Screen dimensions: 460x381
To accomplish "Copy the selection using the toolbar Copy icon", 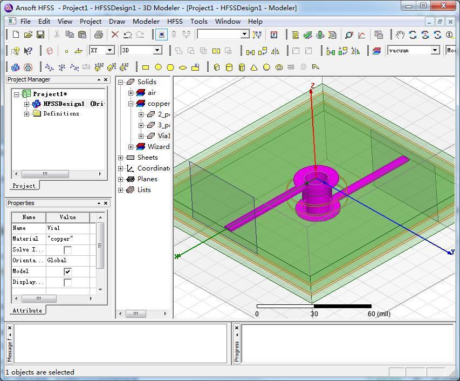I will click(x=70, y=35).
